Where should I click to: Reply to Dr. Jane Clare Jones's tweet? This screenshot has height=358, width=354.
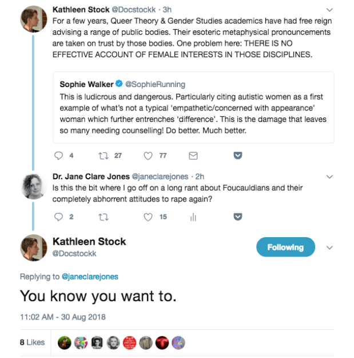pos(58,217)
